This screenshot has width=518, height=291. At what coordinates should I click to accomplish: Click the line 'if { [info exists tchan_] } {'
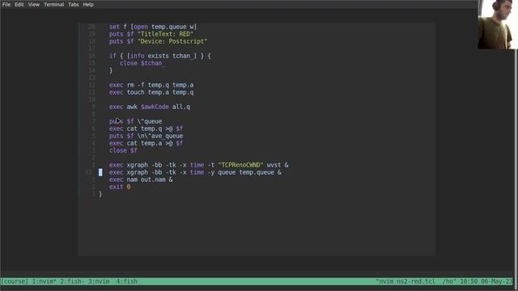pos(160,56)
